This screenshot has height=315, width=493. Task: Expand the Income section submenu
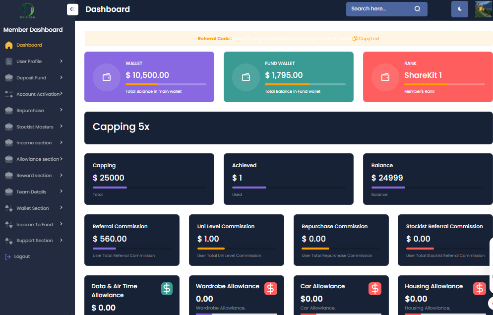point(34,143)
